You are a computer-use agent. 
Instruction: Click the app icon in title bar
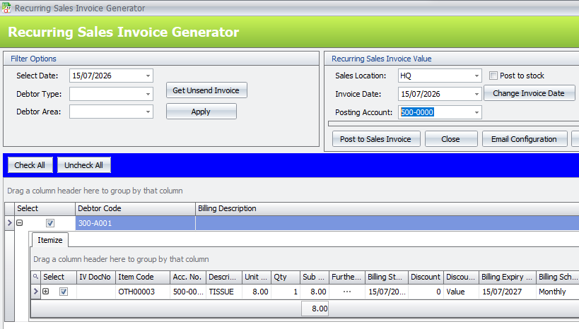coord(6,7)
